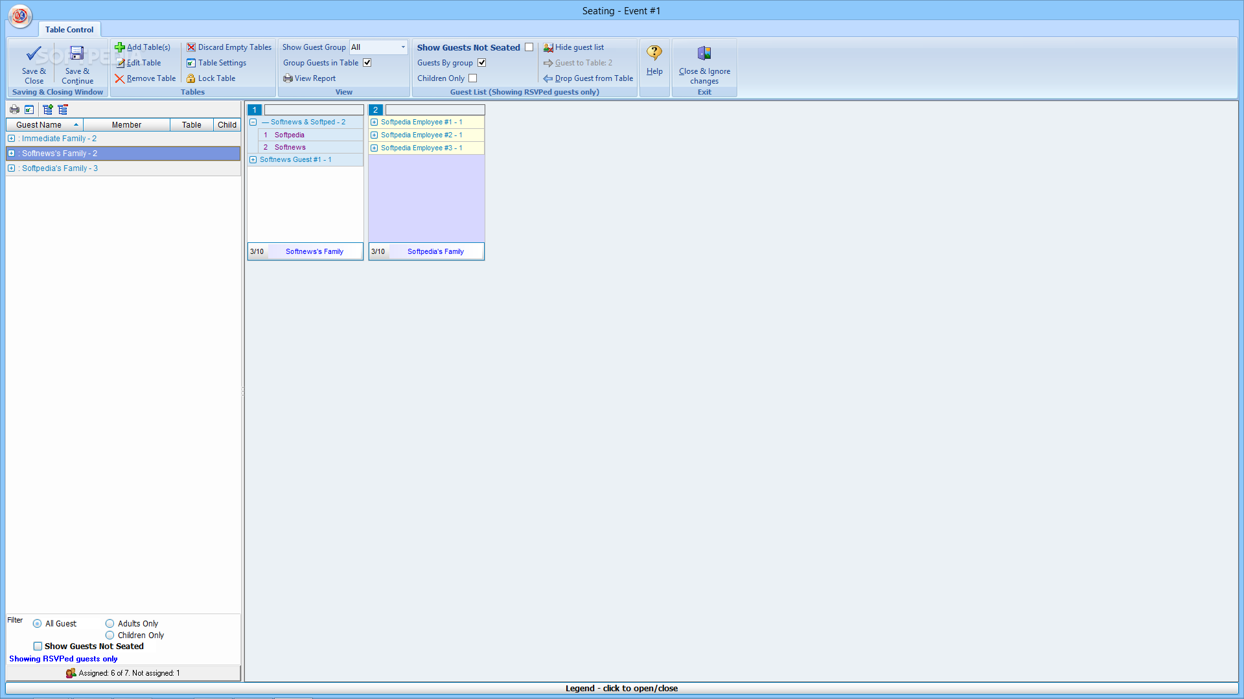
Task: Click the Save & Close checkmark icon
Action: coord(34,53)
